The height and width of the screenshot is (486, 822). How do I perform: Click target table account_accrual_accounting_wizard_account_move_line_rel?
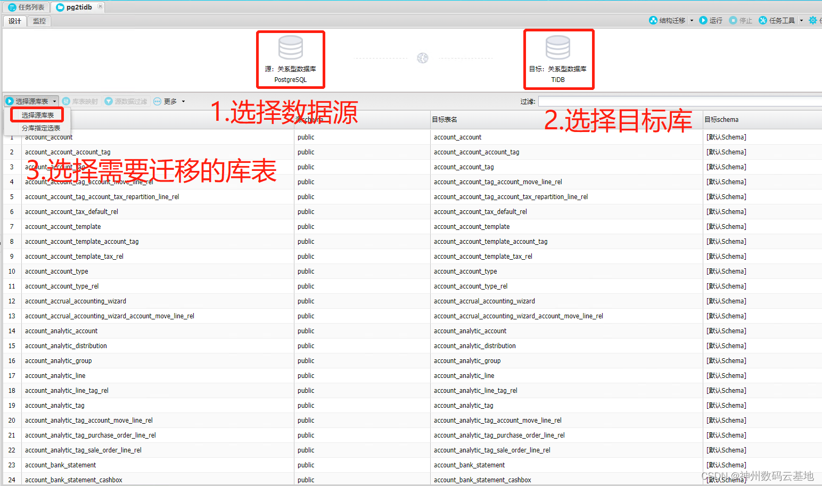click(519, 316)
